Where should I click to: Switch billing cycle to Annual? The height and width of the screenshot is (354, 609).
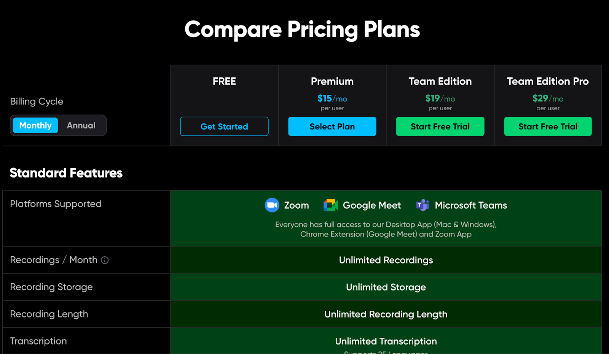click(x=81, y=125)
